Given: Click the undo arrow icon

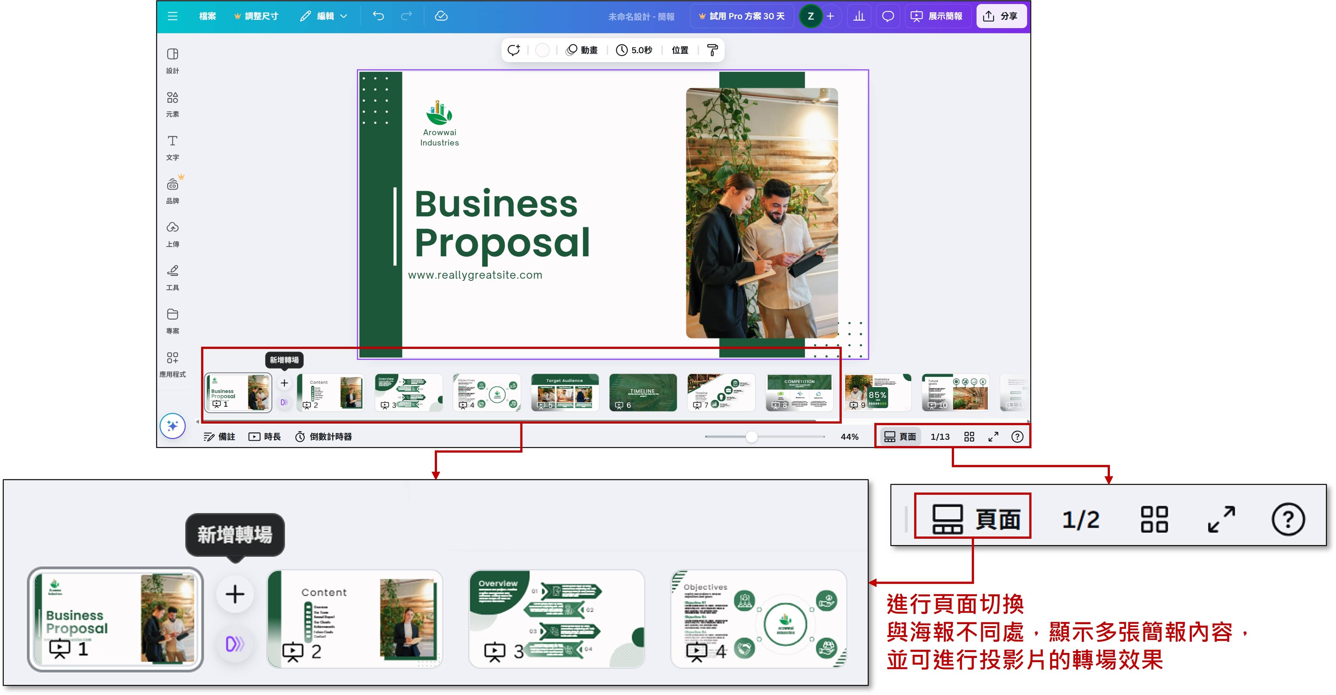Looking at the screenshot, I should pos(378,16).
